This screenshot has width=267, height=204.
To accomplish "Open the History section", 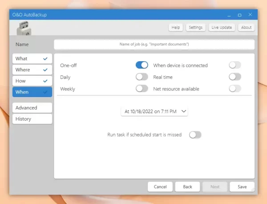I will click(32, 119).
